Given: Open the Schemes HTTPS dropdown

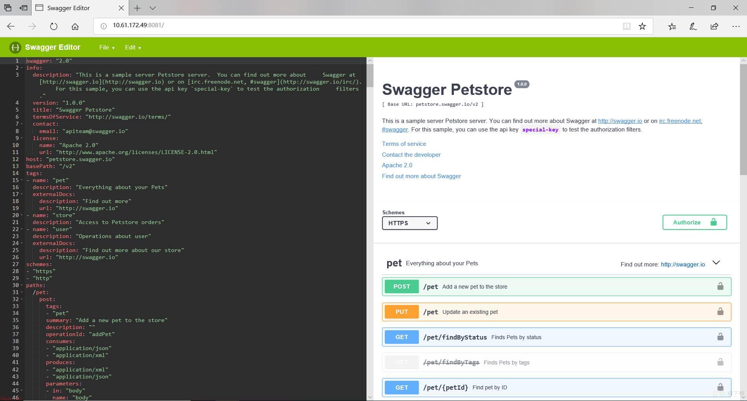Looking at the screenshot, I should pos(410,223).
